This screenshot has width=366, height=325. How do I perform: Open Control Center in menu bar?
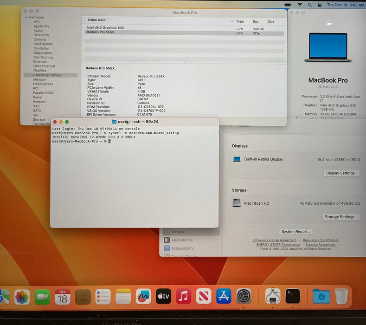[320, 5]
